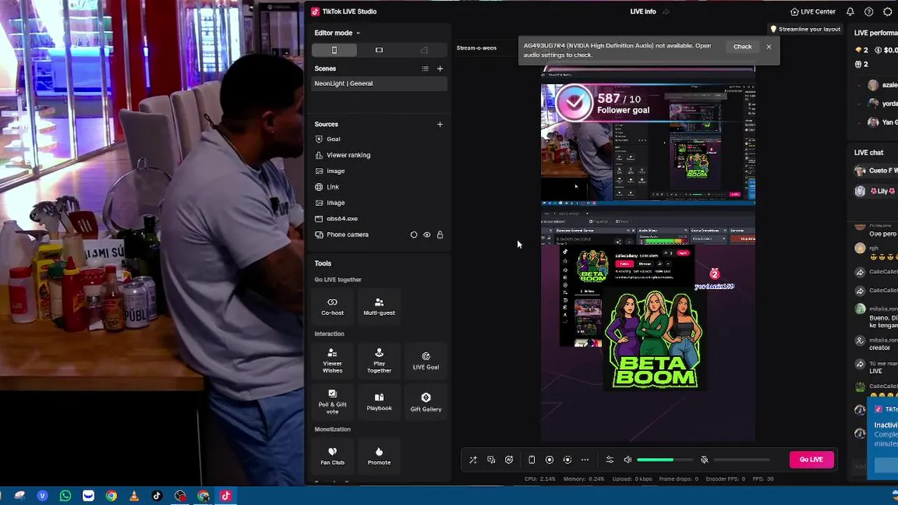Toggle Phone camera visibility eye

427,235
